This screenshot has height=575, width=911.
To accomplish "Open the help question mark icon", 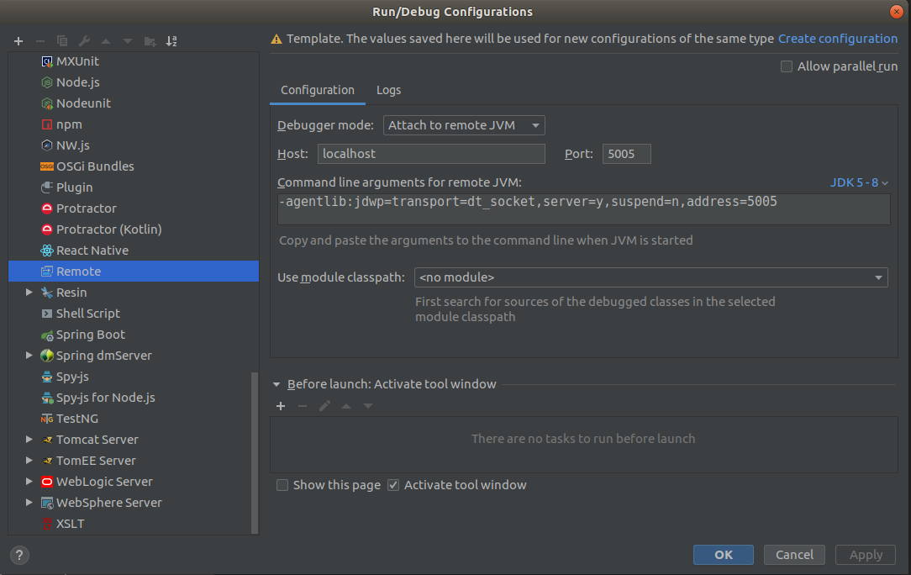I will point(18,555).
